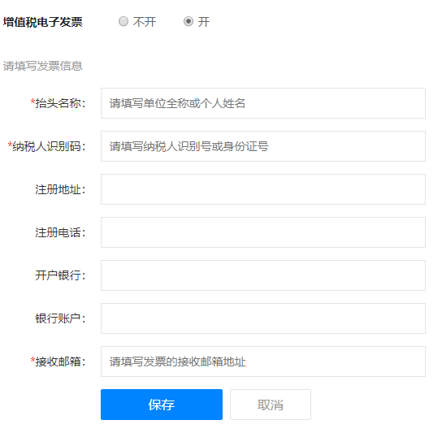Viewport: 442px width, 433px height.
Task: Click the 接收邮箱 input field
Action: tap(263, 362)
